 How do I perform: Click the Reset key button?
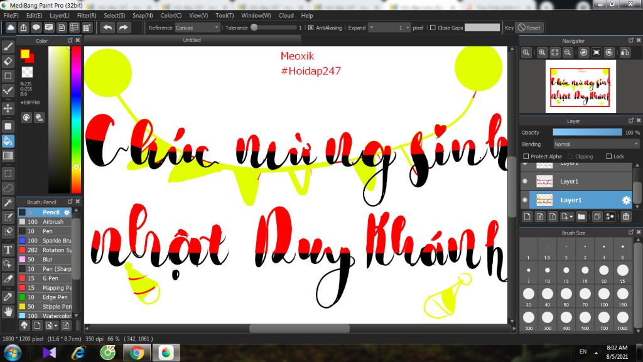(x=529, y=28)
